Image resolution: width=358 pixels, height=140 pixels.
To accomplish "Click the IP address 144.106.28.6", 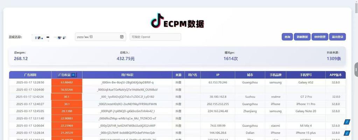I will [218, 133].
